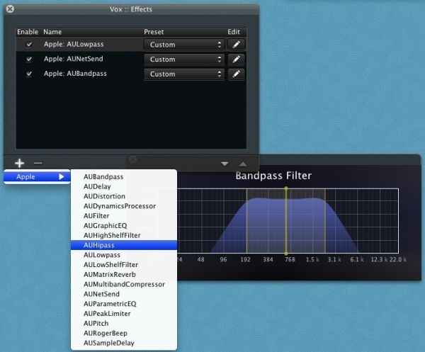Click the left bandwidth line on filter graph
425x352 pixels.
click(x=246, y=221)
